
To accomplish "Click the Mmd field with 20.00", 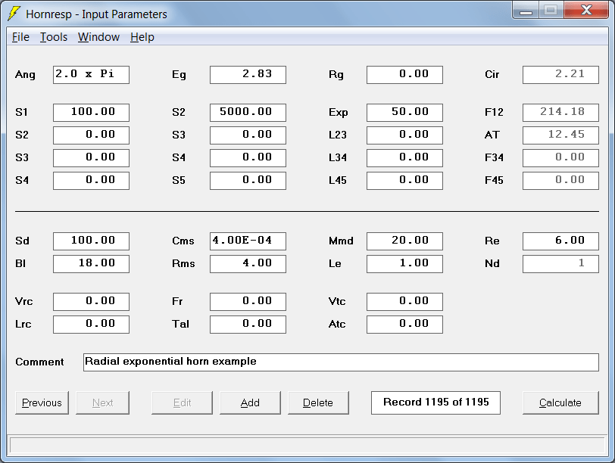I will point(404,241).
